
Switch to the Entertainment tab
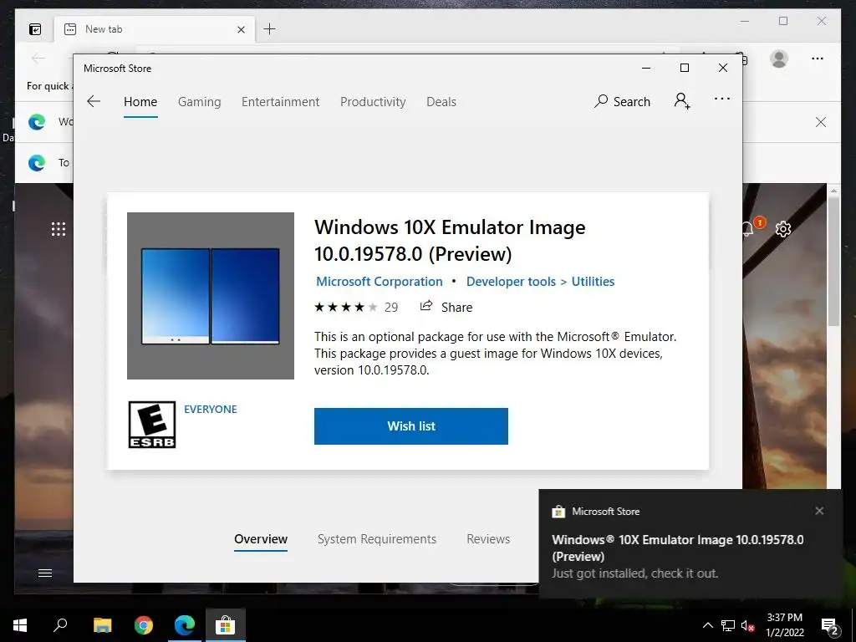pyautogui.click(x=281, y=101)
